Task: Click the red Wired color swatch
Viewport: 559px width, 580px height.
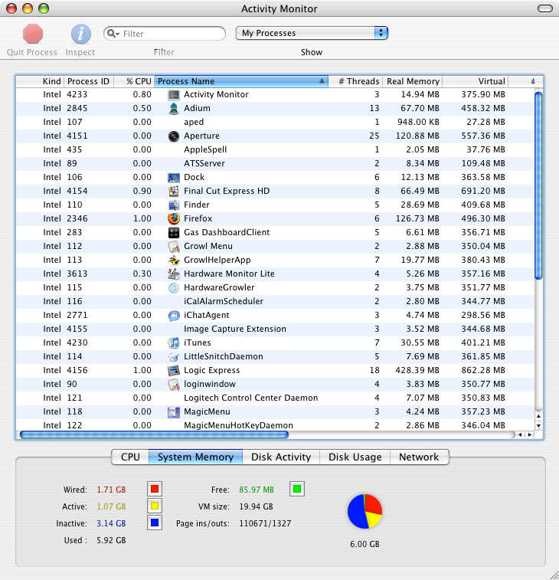Action: tap(155, 489)
